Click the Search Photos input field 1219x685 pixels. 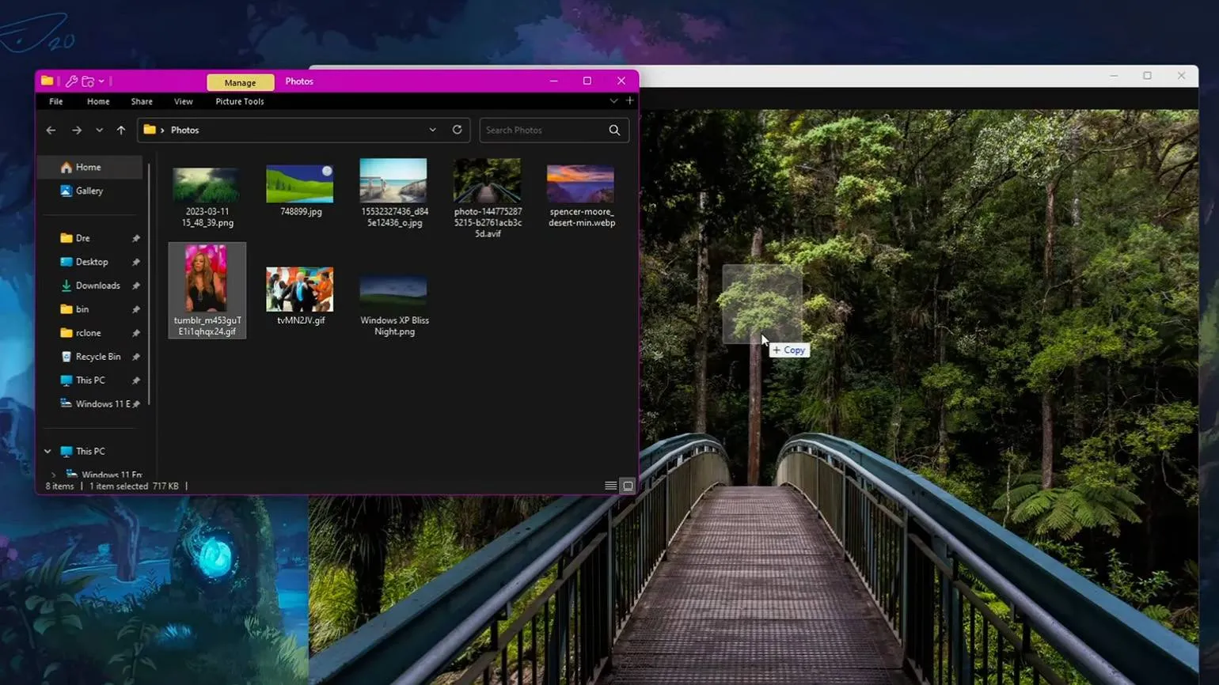(x=542, y=131)
